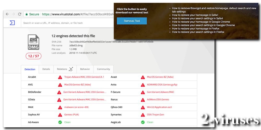Click the 12 / 57 detection score badge

(x=33, y=56)
